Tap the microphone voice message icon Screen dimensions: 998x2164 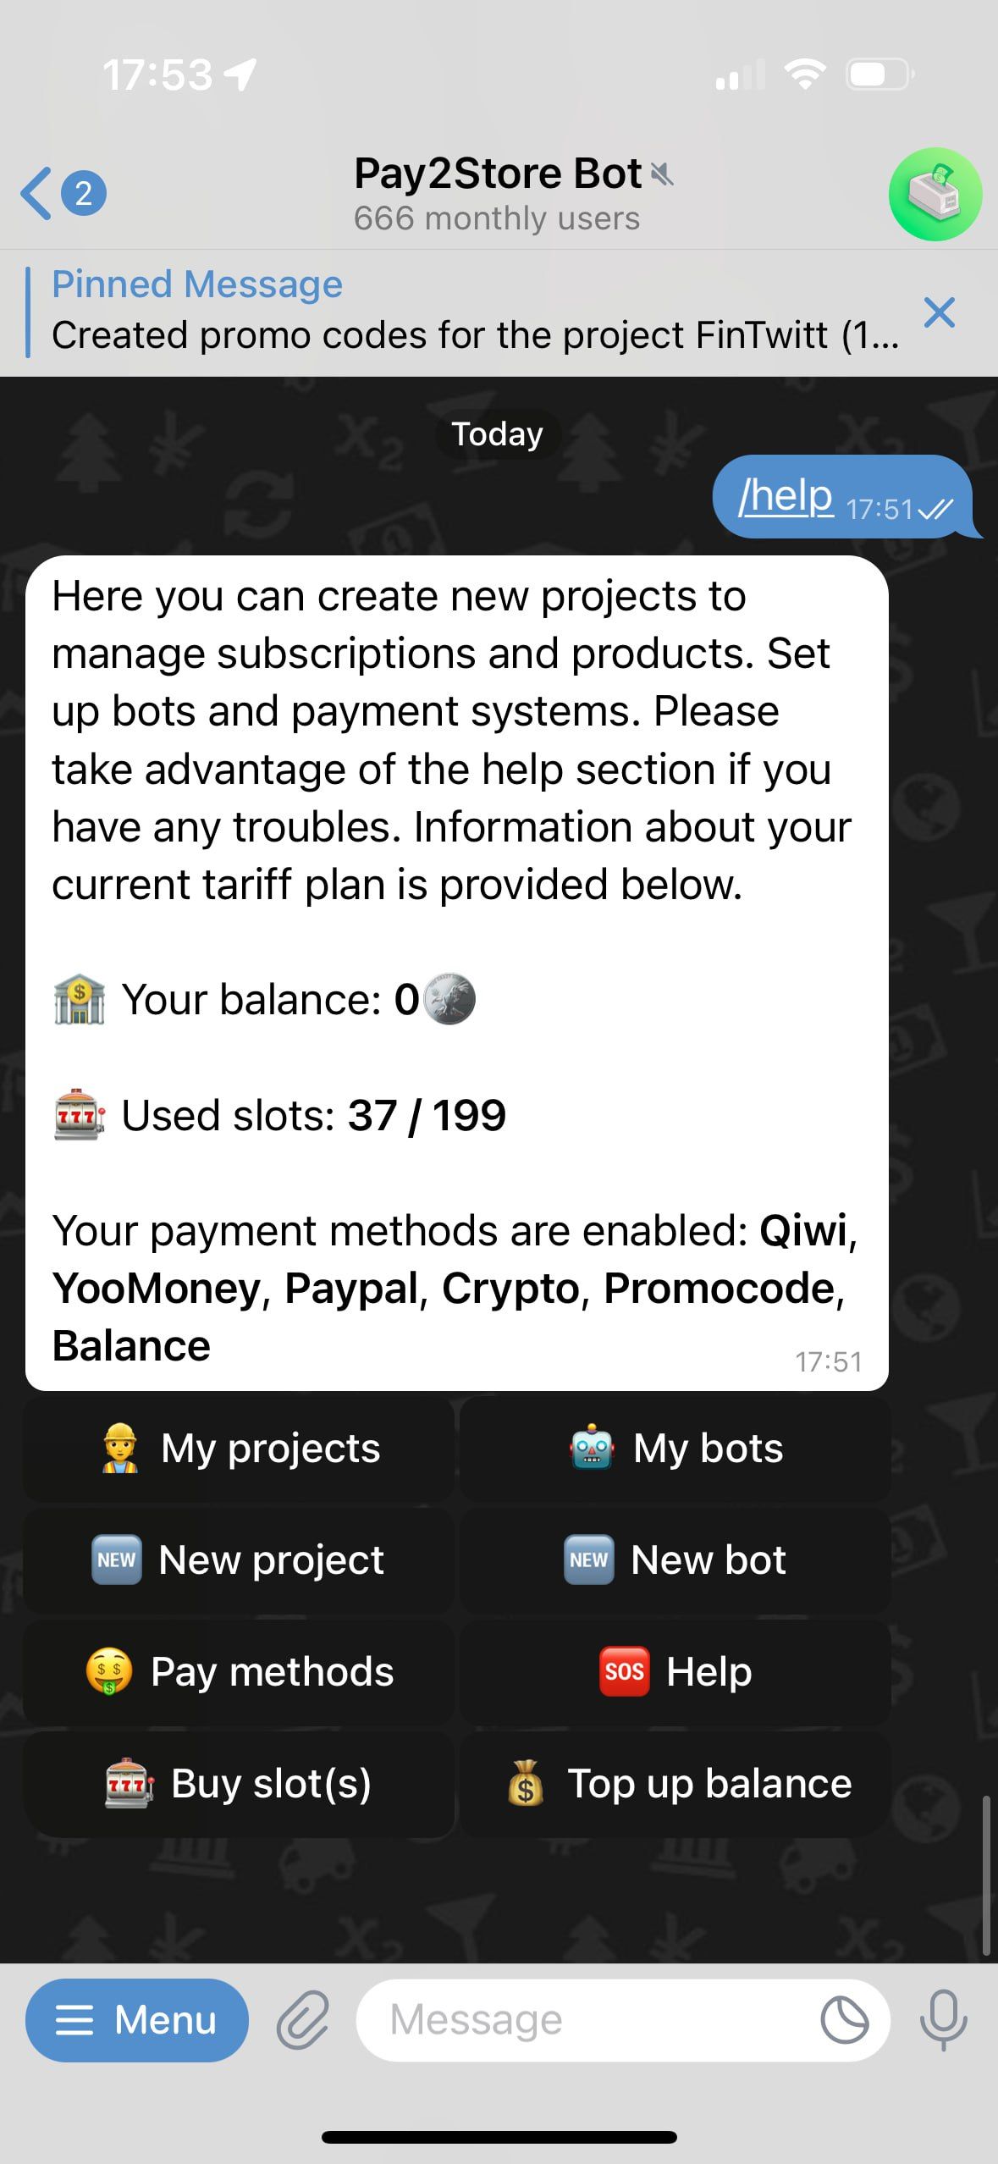pos(943,2020)
